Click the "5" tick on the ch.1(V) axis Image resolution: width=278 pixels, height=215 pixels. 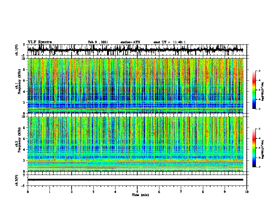coord(24,45)
